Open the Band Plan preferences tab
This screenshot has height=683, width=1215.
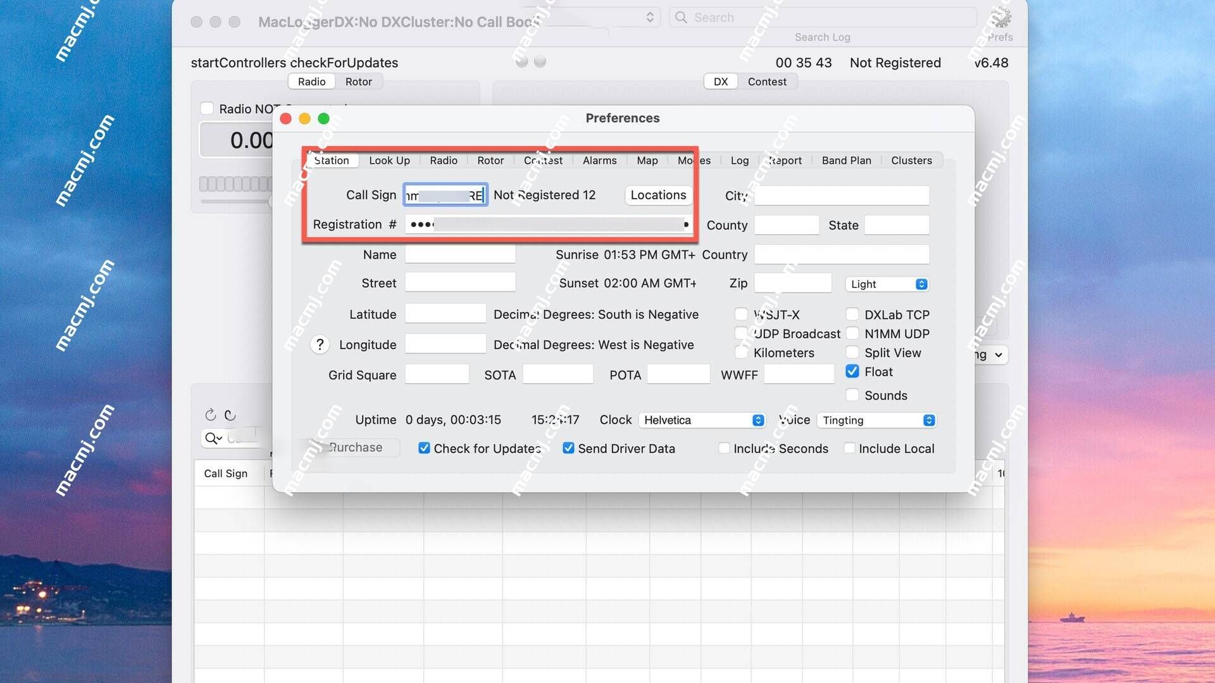pyautogui.click(x=846, y=160)
